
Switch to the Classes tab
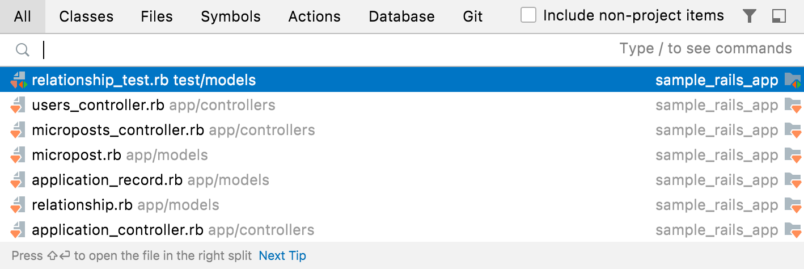(86, 16)
